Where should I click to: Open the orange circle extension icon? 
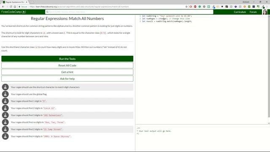click(245, 7)
